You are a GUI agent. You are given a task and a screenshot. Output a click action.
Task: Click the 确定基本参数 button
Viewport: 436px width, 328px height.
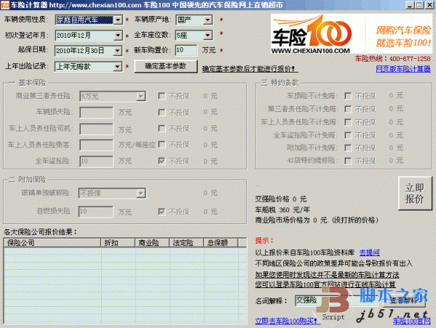point(166,66)
